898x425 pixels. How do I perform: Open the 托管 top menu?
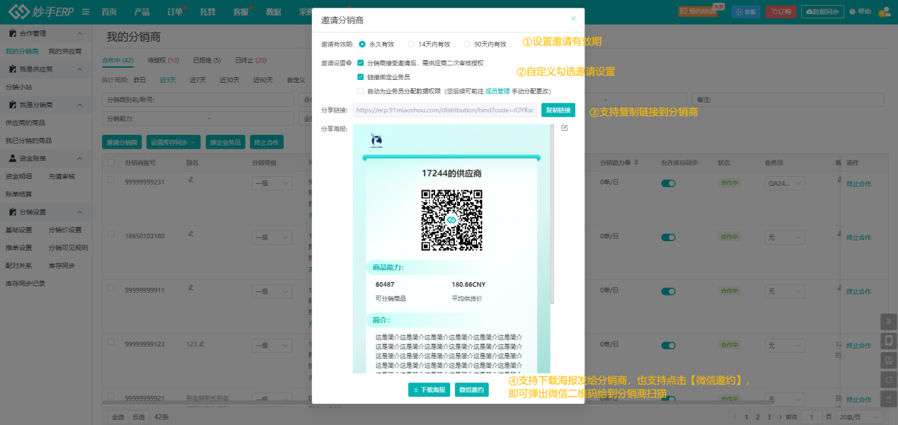(208, 12)
